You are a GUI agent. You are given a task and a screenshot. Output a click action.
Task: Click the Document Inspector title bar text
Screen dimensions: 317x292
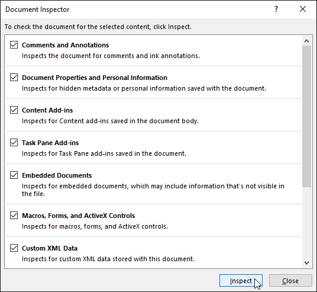[x=37, y=9]
